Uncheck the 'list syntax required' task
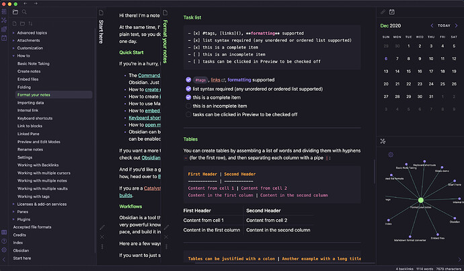 coord(188,89)
